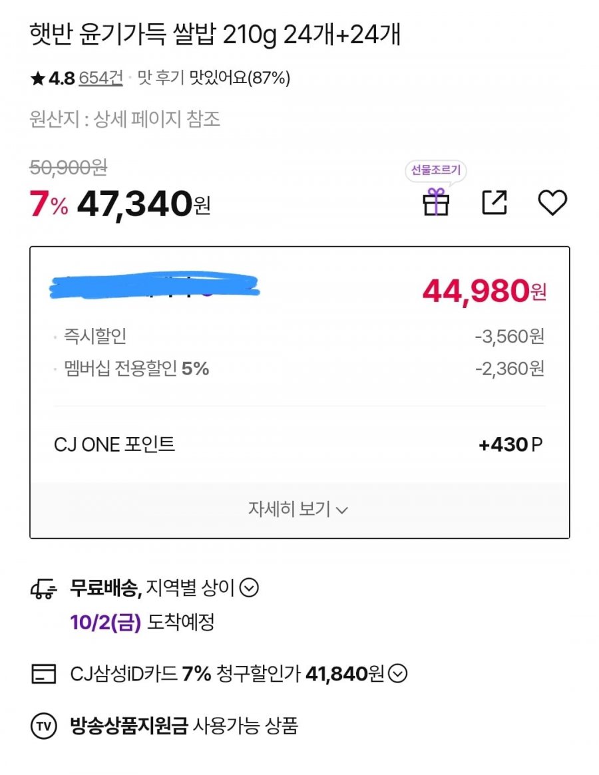The width and height of the screenshot is (599, 775).
Task: Click the 멤버십 전용할인 5% line
Action: click(299, 369)
